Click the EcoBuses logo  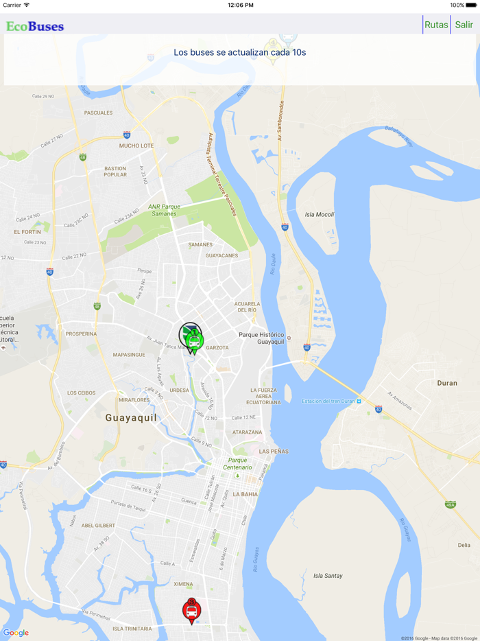tap(35, 26)
